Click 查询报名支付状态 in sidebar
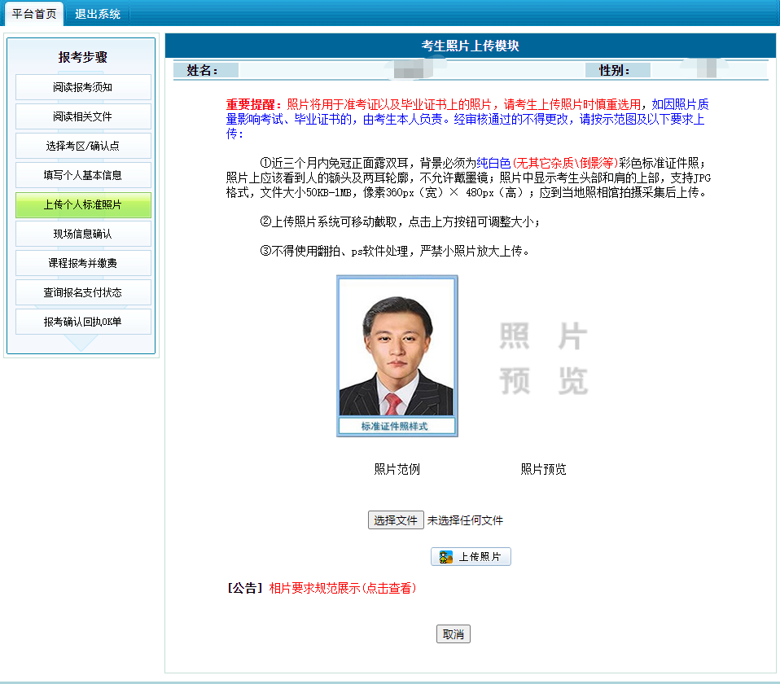 click(83, 292)
